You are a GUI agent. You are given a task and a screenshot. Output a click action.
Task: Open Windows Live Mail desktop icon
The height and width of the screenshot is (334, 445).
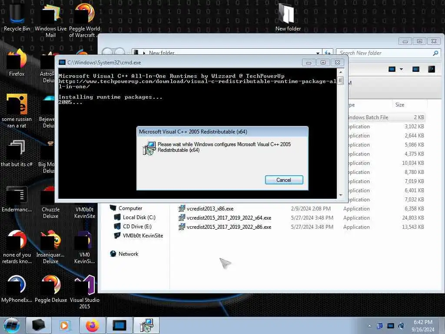[x=50, y=20]
